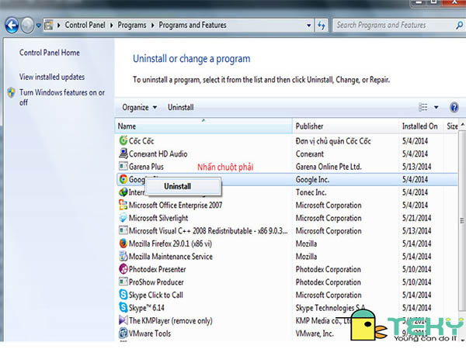The image size is (466, 349).
Task: Select Mozilla Maintenance Service entry
Action: tap(171, 257)
